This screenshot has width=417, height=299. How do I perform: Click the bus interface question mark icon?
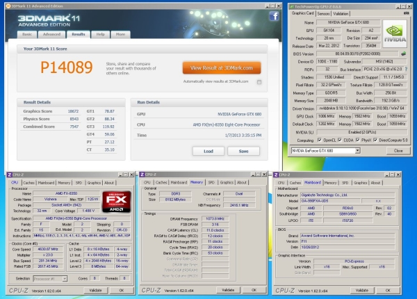click(x=406, y=69)
